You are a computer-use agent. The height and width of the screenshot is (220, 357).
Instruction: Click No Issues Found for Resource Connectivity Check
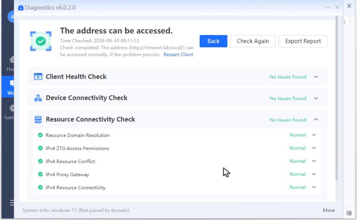point(288,120)
